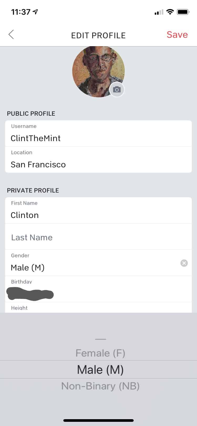Image resolution: width=197 pixels, height=426 pixels.
Task: Select Female (F) in gender picker
Action: pos(100,353)
